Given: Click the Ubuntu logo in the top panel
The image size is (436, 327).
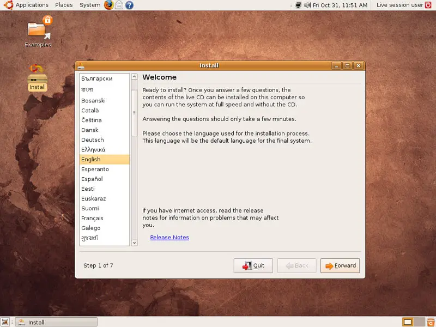Looking at the screenshot, I should pos(8,5).
